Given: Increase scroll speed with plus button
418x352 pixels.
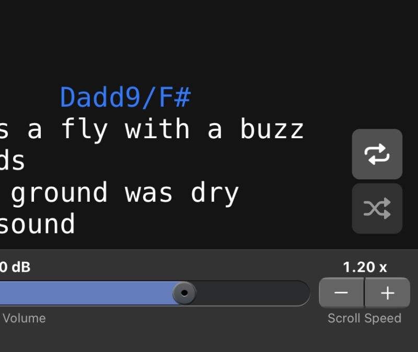Looking at the screenshot, I should pyautogui.click(x=387, y=293).
